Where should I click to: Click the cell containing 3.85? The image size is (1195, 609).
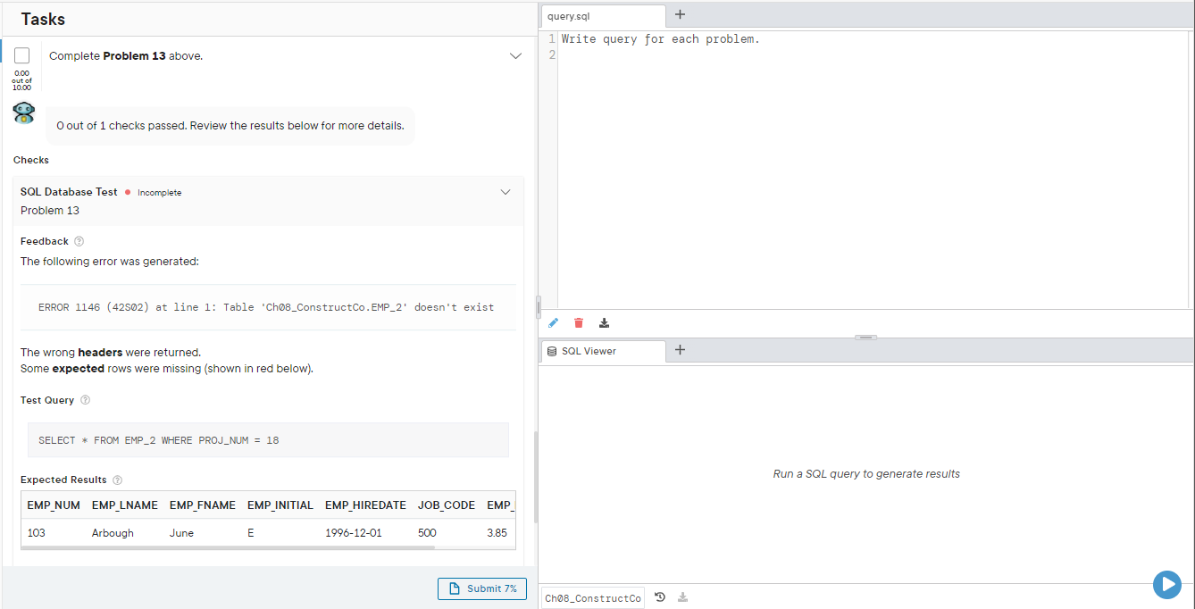pos(497,532)
